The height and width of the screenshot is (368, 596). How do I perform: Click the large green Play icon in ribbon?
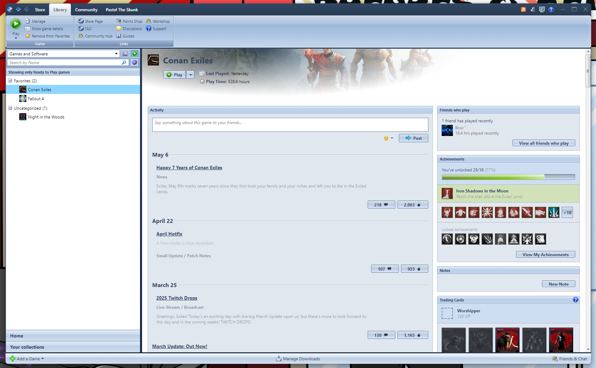(x=16, y=24)
